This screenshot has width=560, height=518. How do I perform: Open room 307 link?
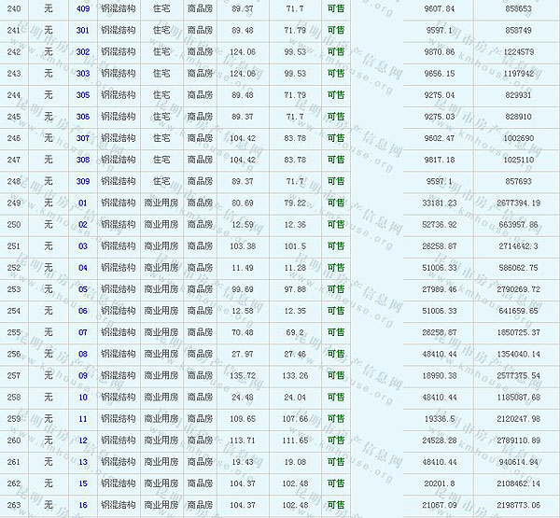click(83, 138)
